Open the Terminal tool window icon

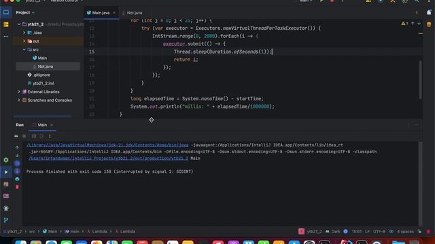(x=6, y=196)
